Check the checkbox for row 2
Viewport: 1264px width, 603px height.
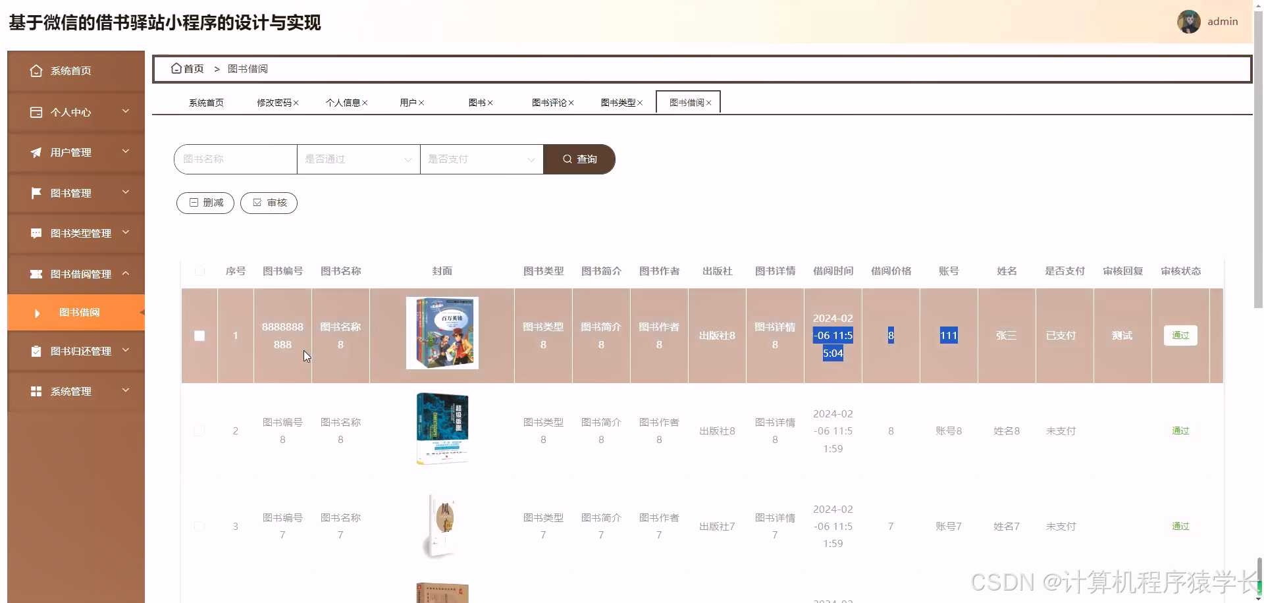coord(199,431)
